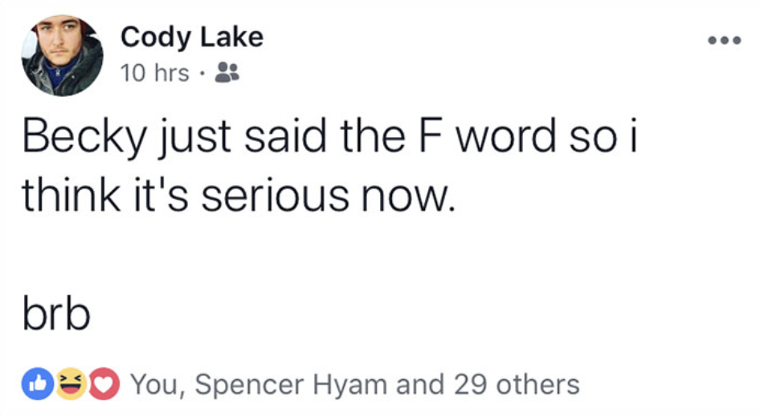Click the 10 hrs timestamp
This screenshot has width=760, height=417.
pyautogui.click(x=154, y=73)
